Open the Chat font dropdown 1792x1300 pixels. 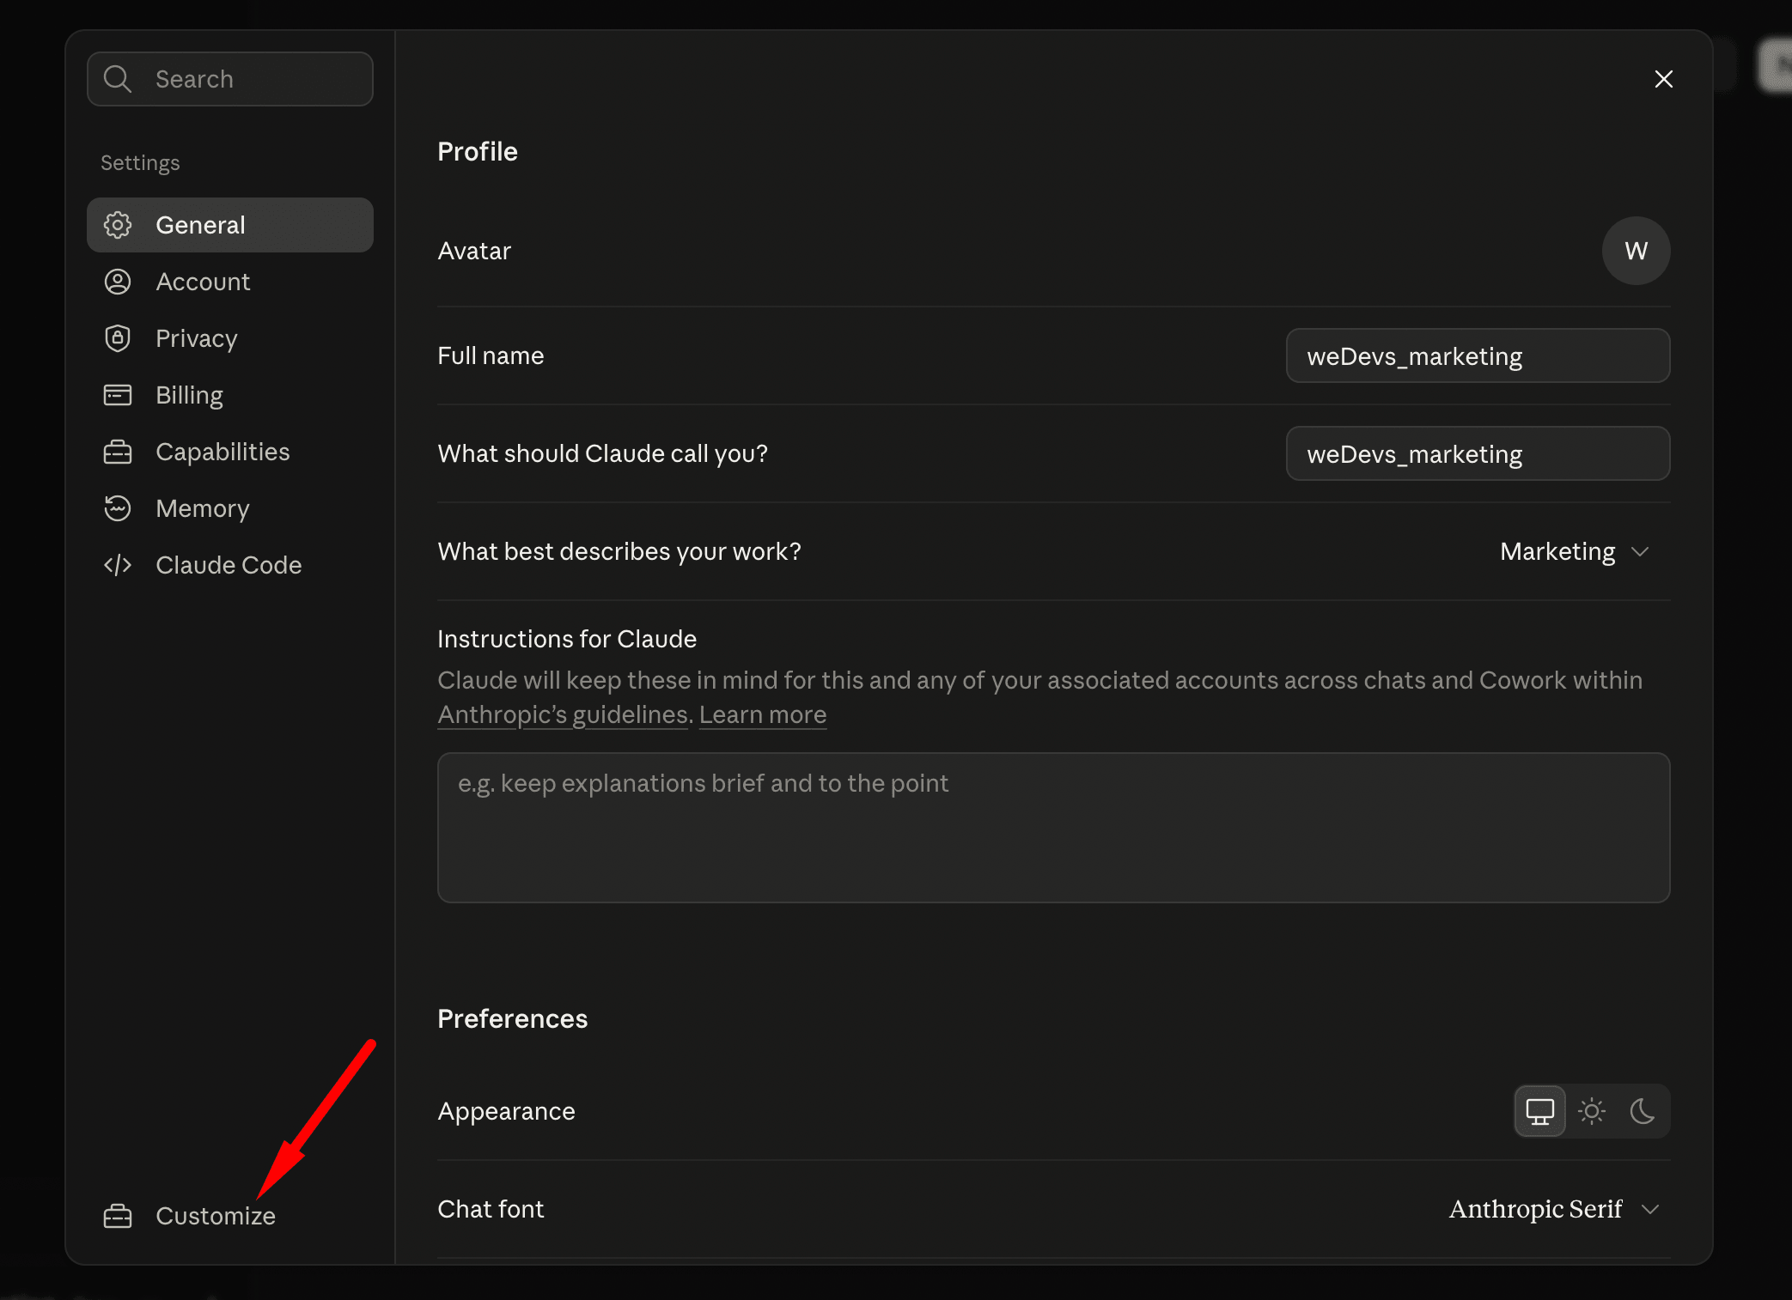1555,1209
